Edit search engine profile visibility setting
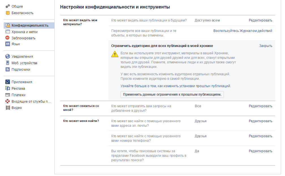This screenshot has height=176, width=285. coord(260,151)
